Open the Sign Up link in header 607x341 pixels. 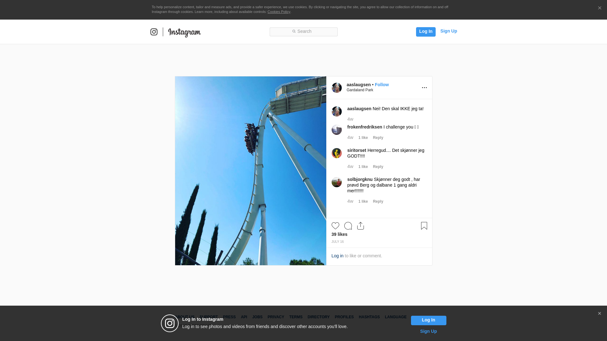[449, 31]
